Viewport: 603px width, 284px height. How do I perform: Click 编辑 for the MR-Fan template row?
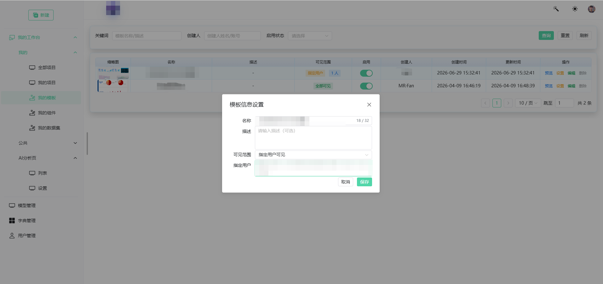[x=571, y=86]
